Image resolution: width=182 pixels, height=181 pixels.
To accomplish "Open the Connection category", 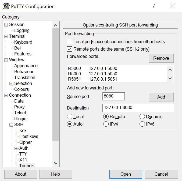I will 20,95.
